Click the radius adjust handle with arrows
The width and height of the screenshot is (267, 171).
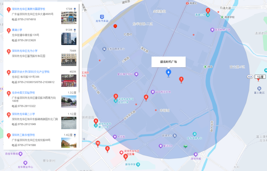(250, 77)
